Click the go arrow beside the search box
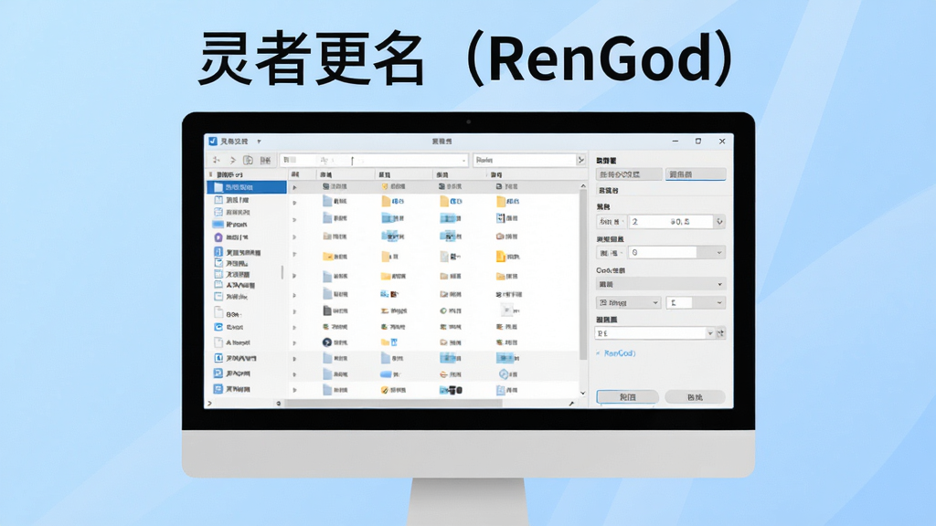Viewport: 936px width, 526px height. coord(580,160)
